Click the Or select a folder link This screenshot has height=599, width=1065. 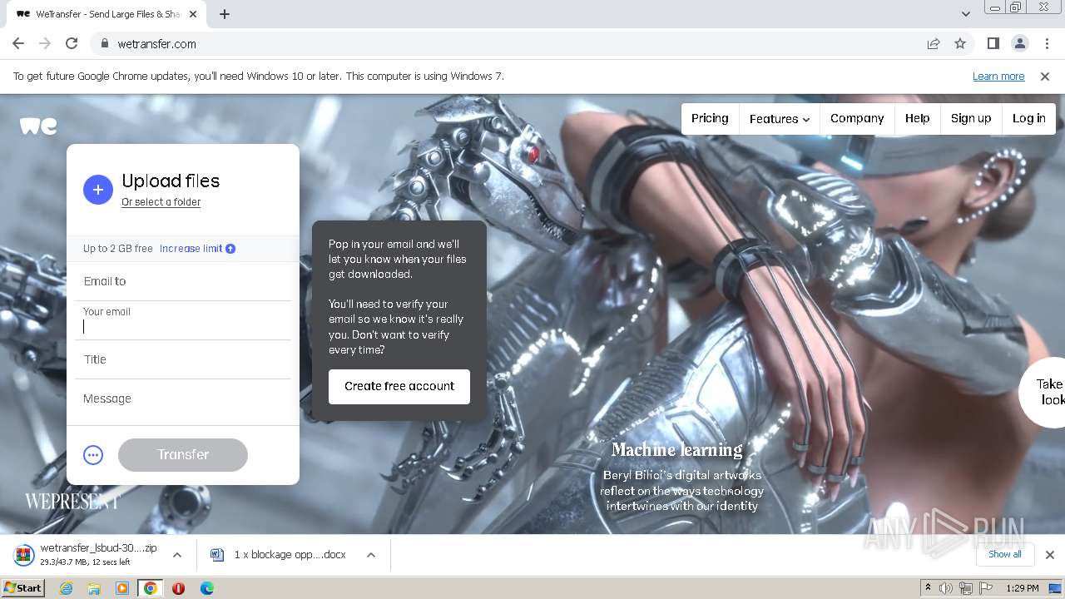coord(161,202)
